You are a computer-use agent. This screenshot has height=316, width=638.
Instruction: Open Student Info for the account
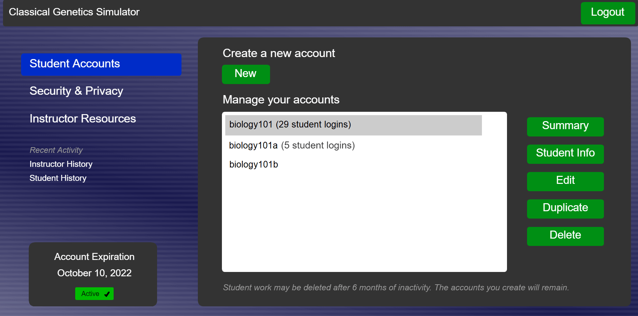click(565, 154)
